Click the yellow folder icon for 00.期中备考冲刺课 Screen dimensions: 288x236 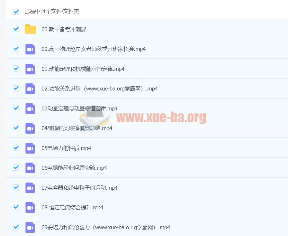(x=31, y=29)
